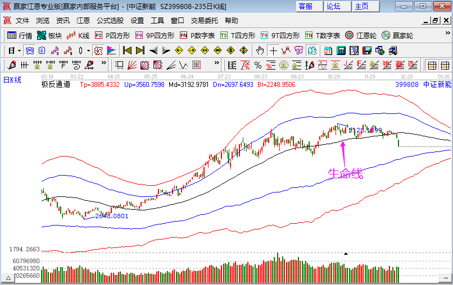This screenshot has height=285, width=453.
Task: Click the red 神 angle-lines icon
Action: [387, 66]
